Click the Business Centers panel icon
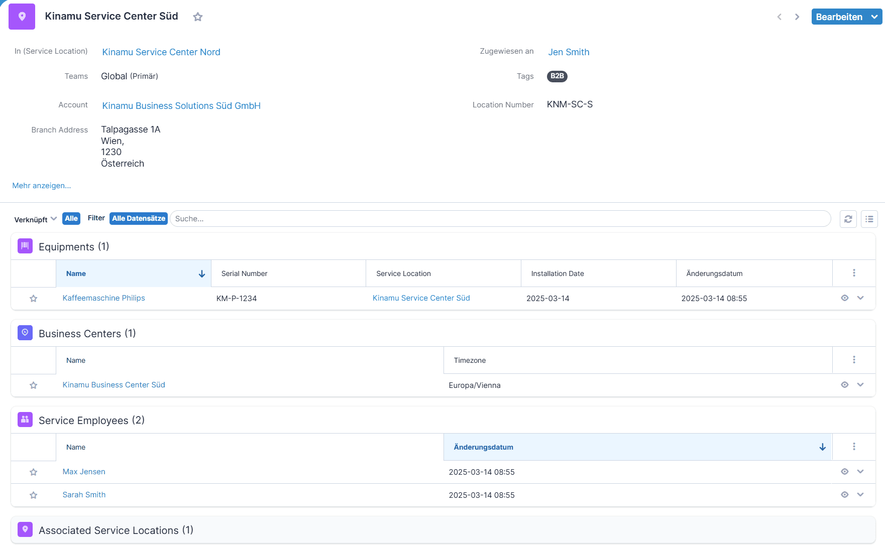Image resolution: width=885 pixels, height=550 pixels. pyautogui.click(x=25, y=333)
